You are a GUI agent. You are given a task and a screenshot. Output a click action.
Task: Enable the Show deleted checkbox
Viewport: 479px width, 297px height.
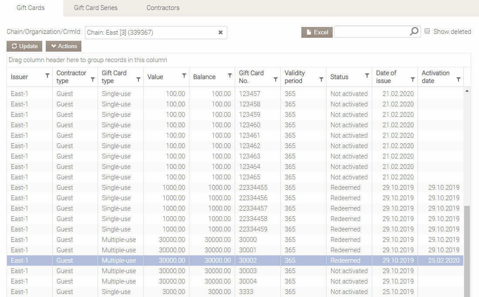click(428, 31)
